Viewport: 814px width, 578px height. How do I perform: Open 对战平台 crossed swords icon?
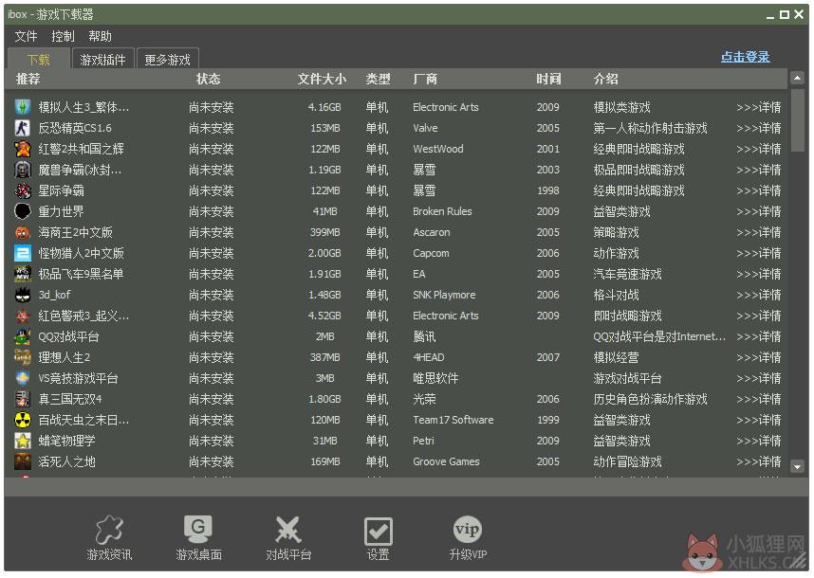[x=288, y=530]
